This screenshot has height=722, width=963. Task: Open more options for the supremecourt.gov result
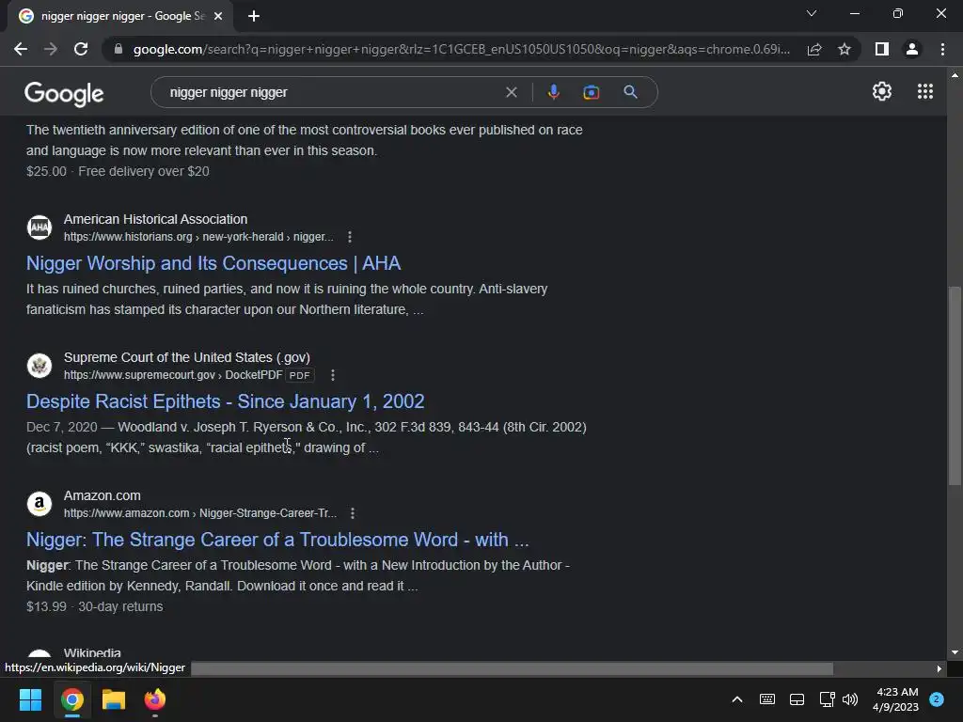(333, 375)
